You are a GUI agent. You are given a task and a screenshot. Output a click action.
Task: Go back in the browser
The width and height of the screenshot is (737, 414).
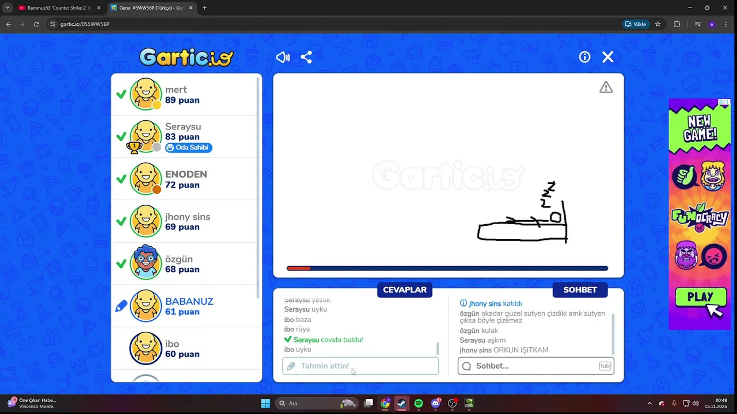pos(8,24)
